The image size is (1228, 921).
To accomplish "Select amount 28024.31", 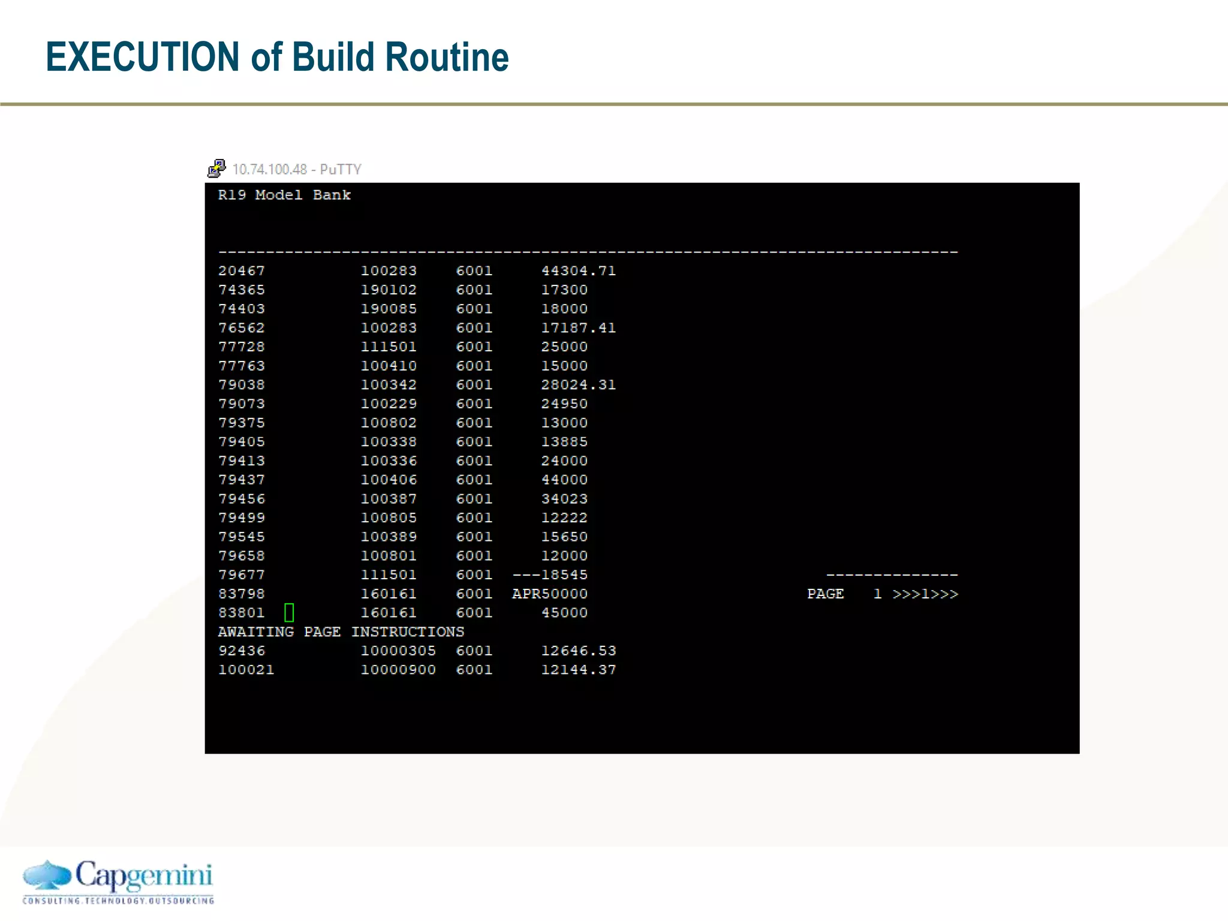I will point(579,385).
